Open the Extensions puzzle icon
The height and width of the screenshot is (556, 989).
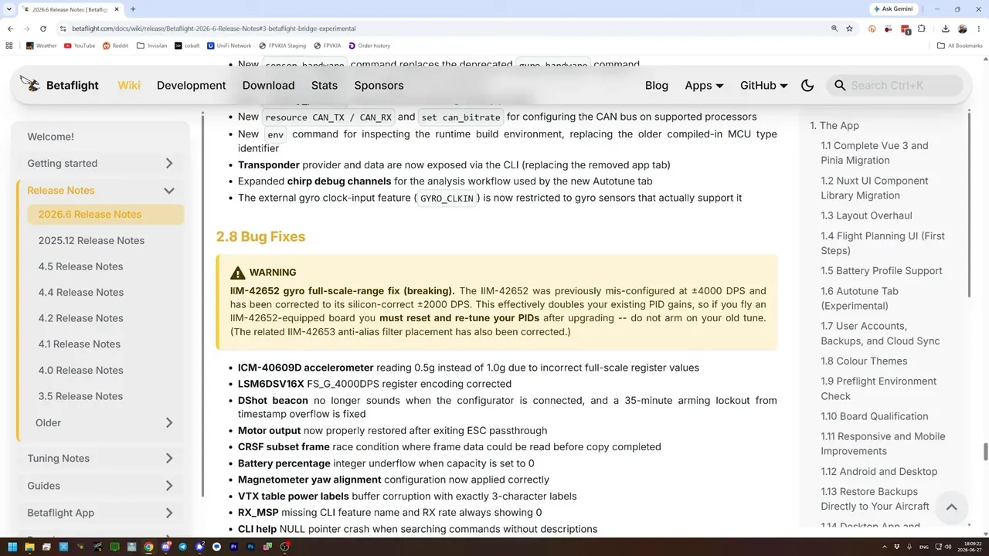922,29
